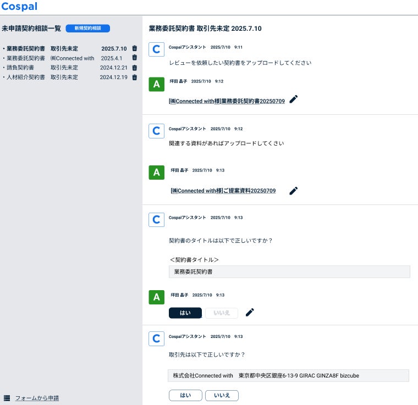The image size is (418, 405).
Task: Answer いいえ to the 取引先 question
Action: tap(222, 396)
